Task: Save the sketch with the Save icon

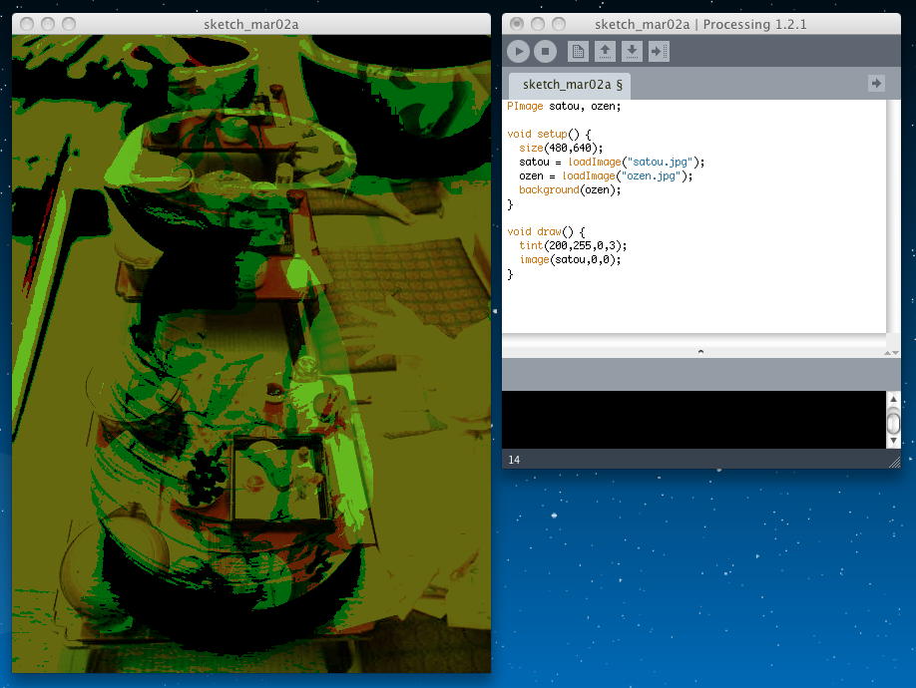Action: 632,52
